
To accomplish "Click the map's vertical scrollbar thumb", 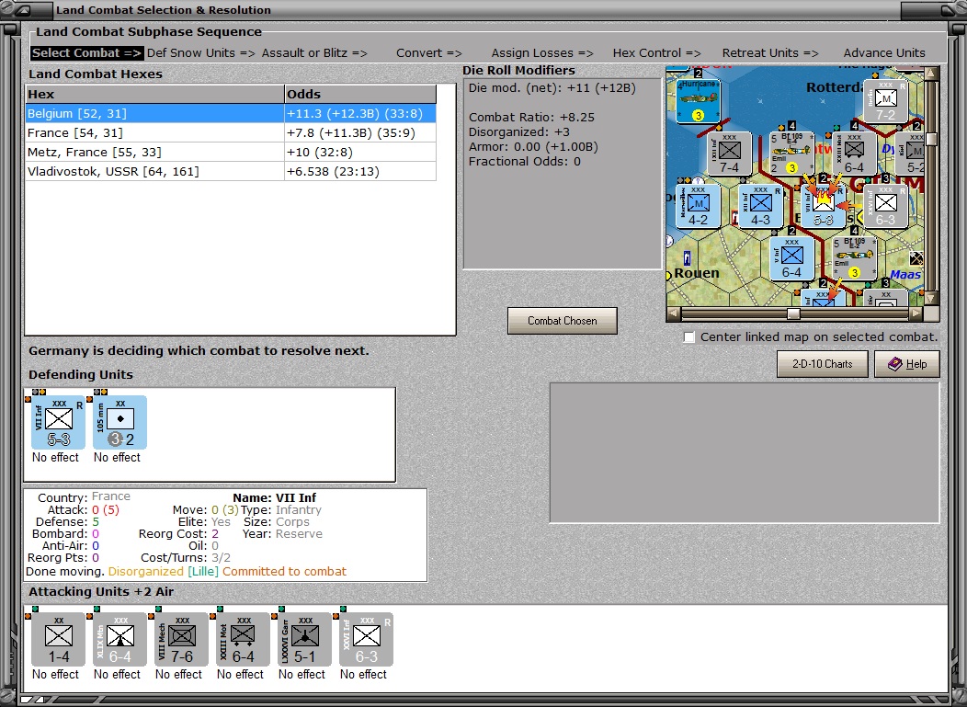I will (x=931, y=140).
